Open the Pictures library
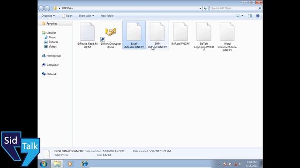This screenshot has height=168, width=300. point(53,42)
